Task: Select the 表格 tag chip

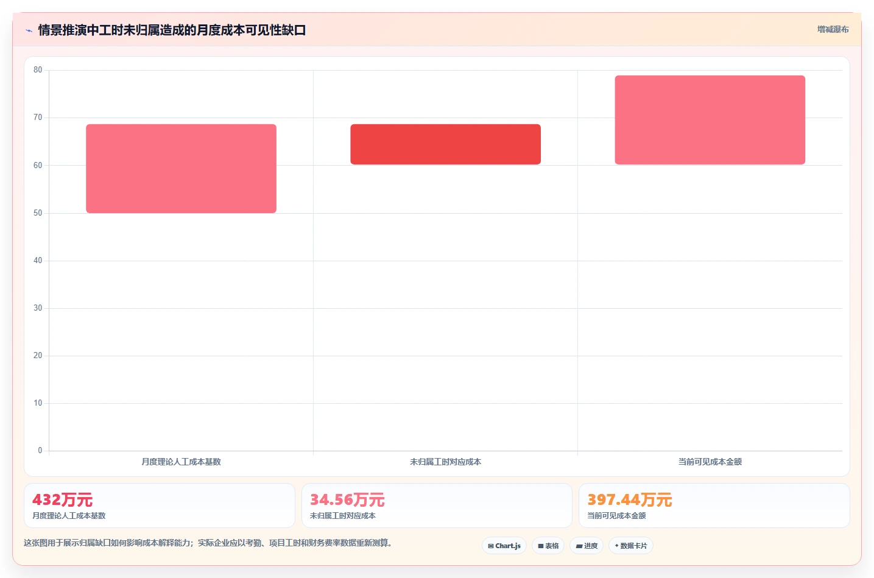Action: click(x=548, y=546)
